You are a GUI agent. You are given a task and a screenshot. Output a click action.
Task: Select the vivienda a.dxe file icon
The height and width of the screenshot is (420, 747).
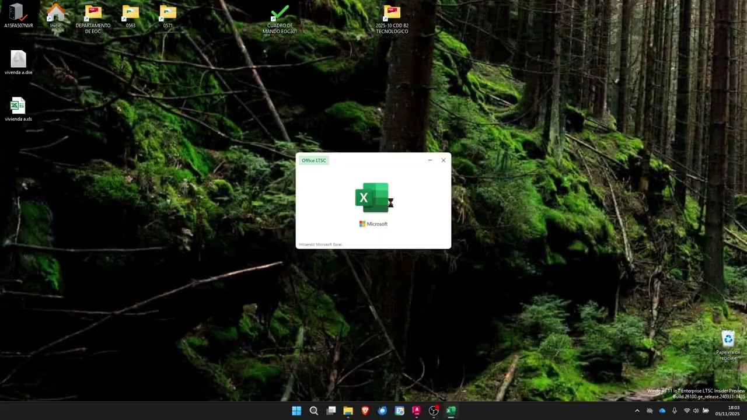tap(18, 62)
